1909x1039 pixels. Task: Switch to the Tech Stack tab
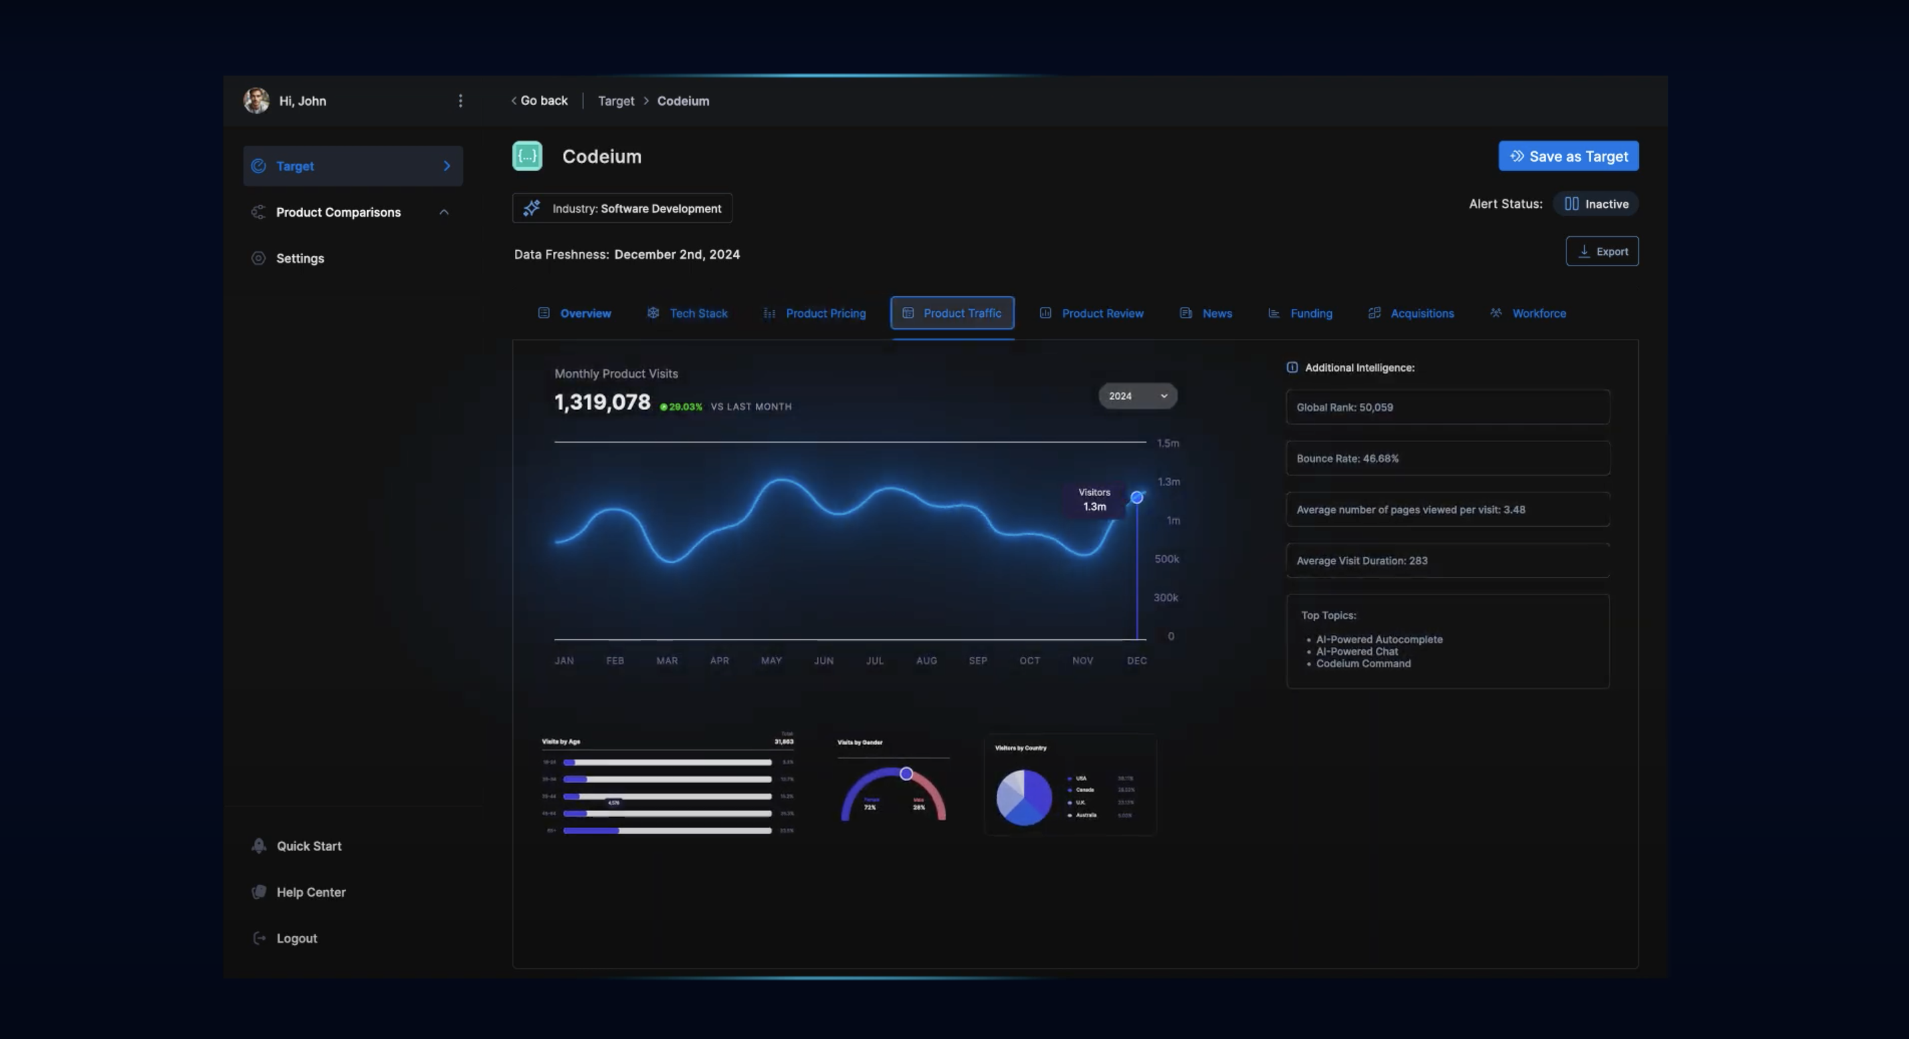pos(687,312)
